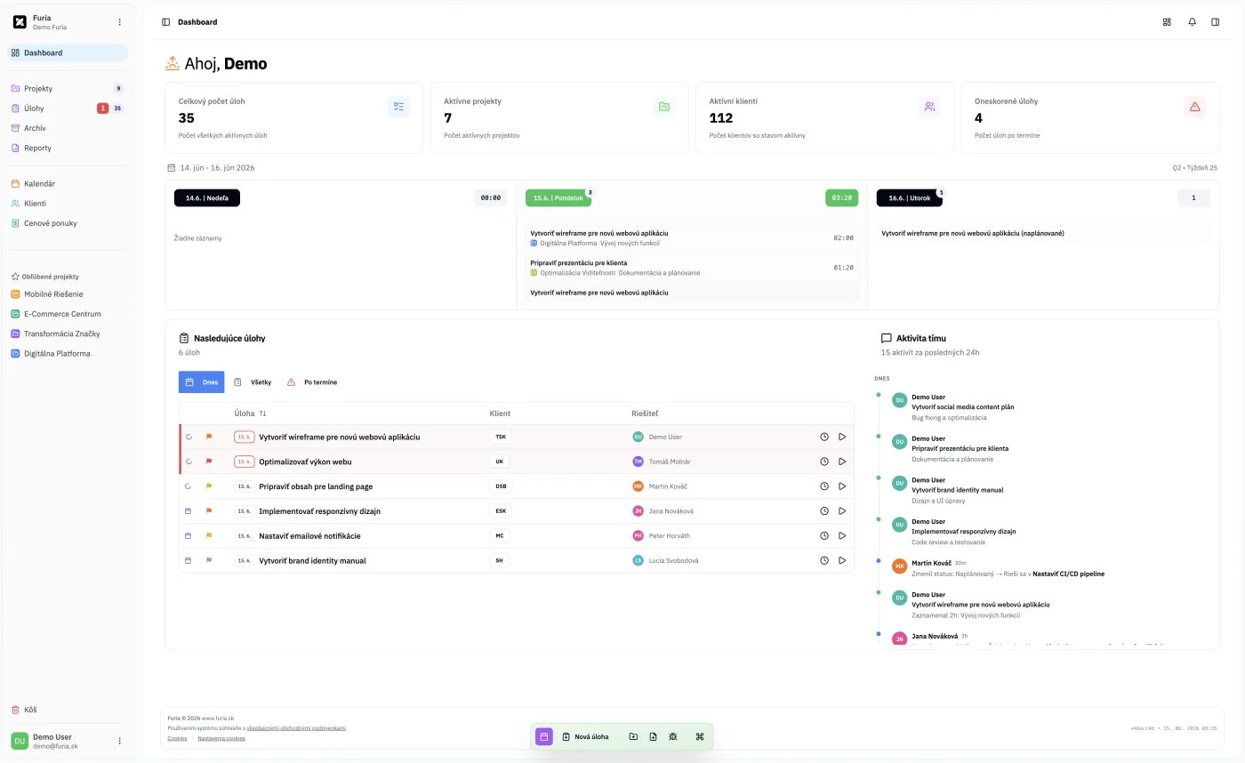Viewport: 1245px width, 763px height.
Task: Open favorite project Transformácia Značky
Action: 68,333
